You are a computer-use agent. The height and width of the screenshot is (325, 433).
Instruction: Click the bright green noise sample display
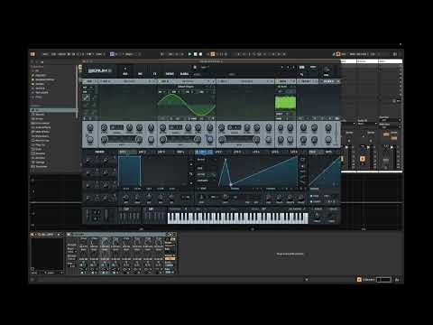285,103
